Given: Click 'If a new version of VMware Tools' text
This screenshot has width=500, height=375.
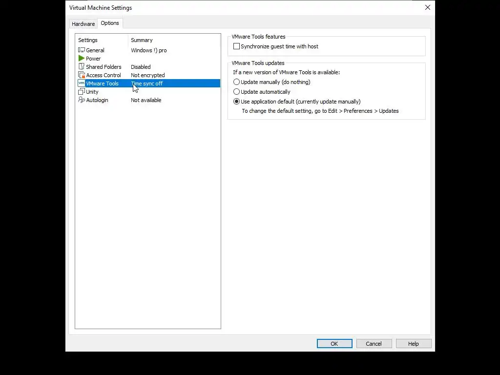Looking at the screenshot, I should 286,72.
